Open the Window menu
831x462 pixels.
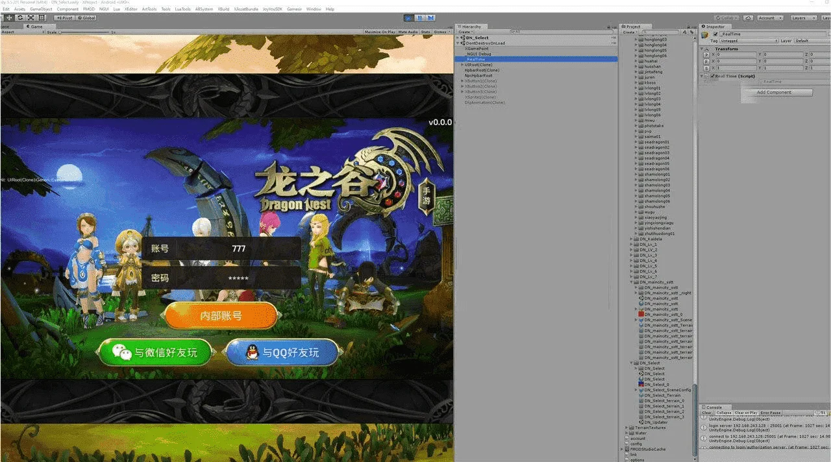[314, 9]
